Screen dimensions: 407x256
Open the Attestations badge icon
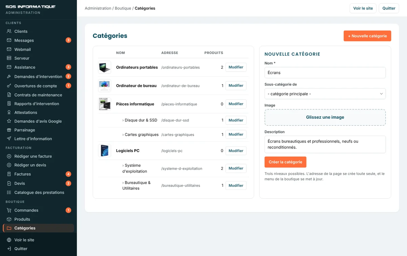click(9, 113)
